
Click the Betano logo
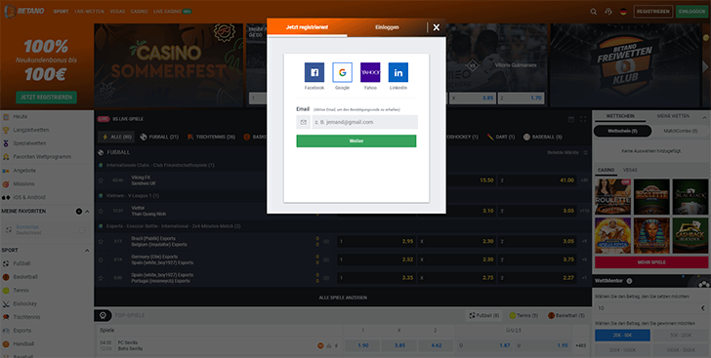[25, 12]
